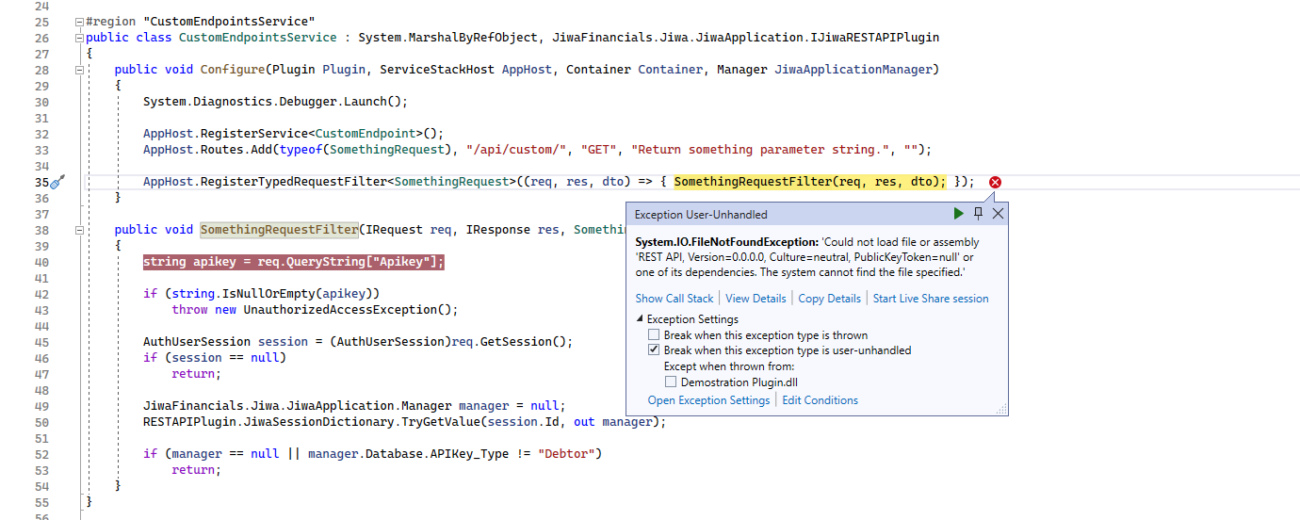Tick the 'Demostration Plugin.dll' checkbox
Image resolution: width=1300 pixels, height=520 pixels.
tap(671, 382)
